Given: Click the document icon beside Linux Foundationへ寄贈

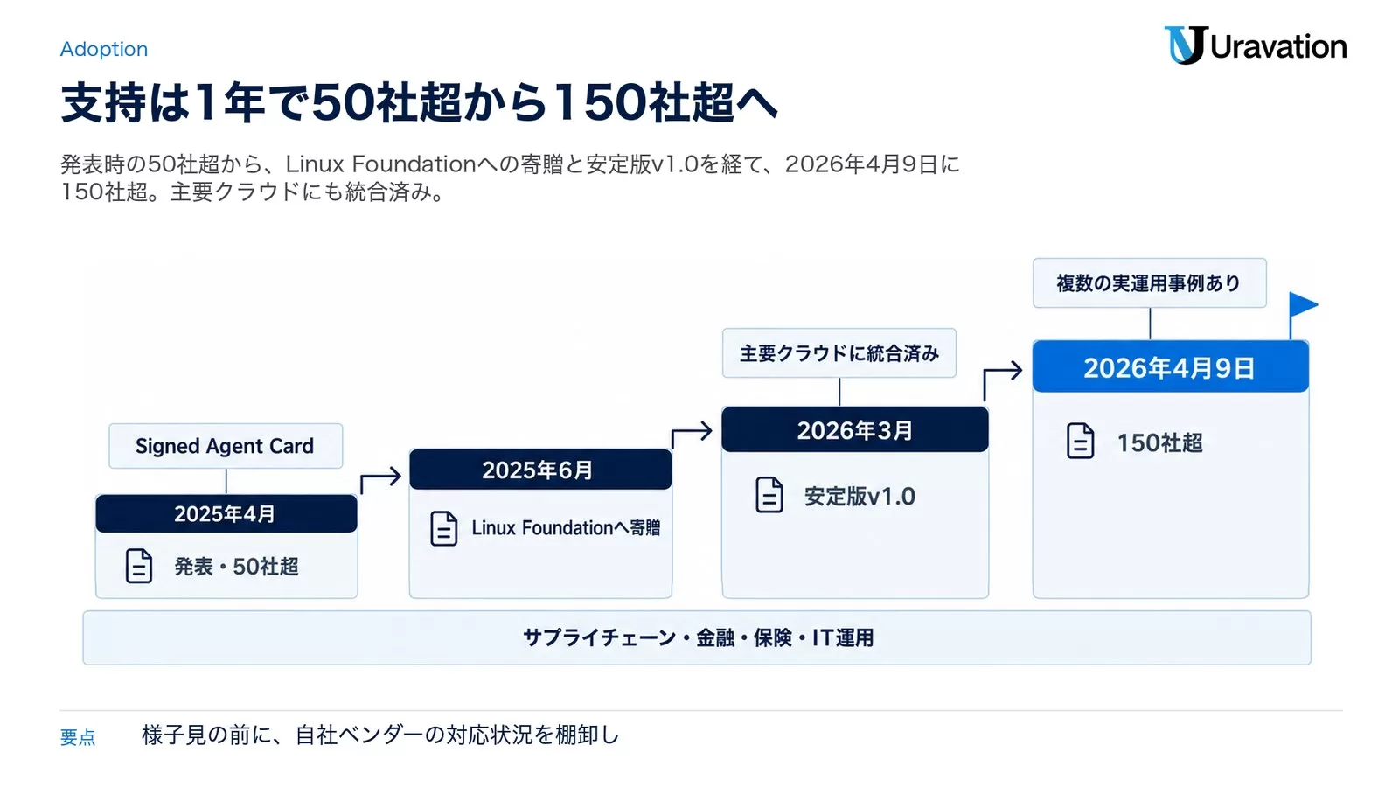Looking at the screenshot, I should pyautogui.click(x=444, y=528).
